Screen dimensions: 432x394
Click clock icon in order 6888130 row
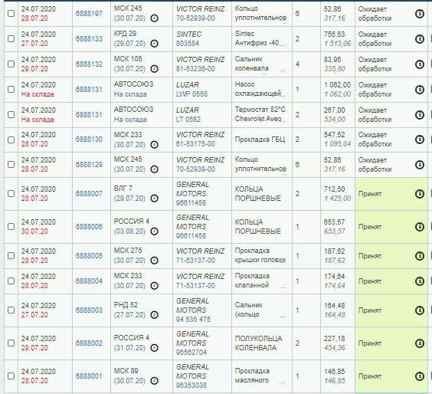(154, 144)
